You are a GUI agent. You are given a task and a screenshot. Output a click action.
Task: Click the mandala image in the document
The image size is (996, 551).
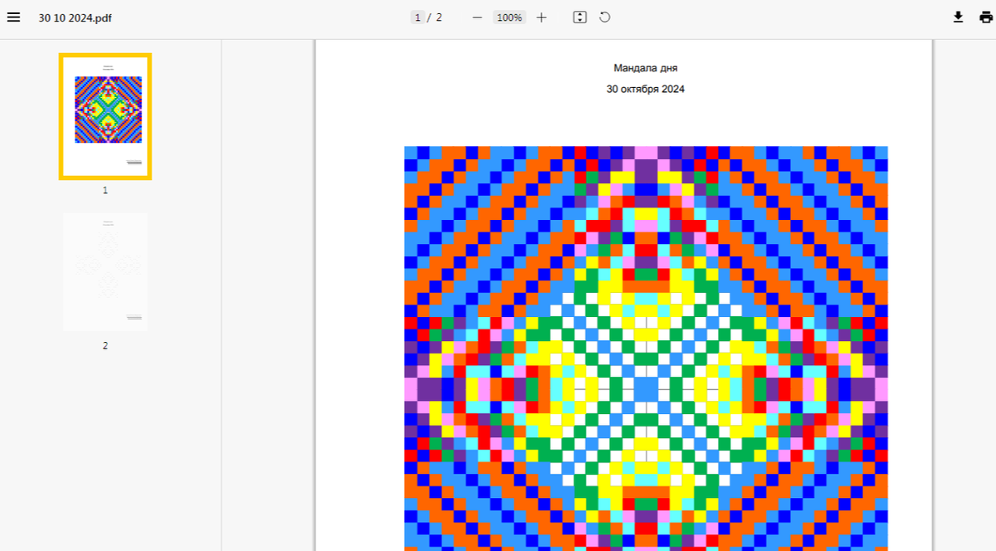point(646,349)
